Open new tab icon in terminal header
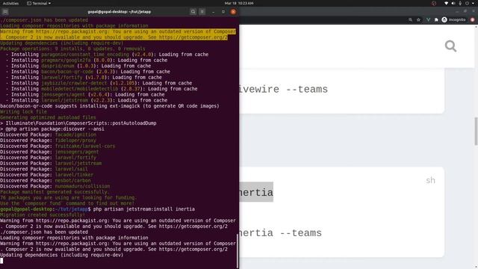 coord(5,12)
